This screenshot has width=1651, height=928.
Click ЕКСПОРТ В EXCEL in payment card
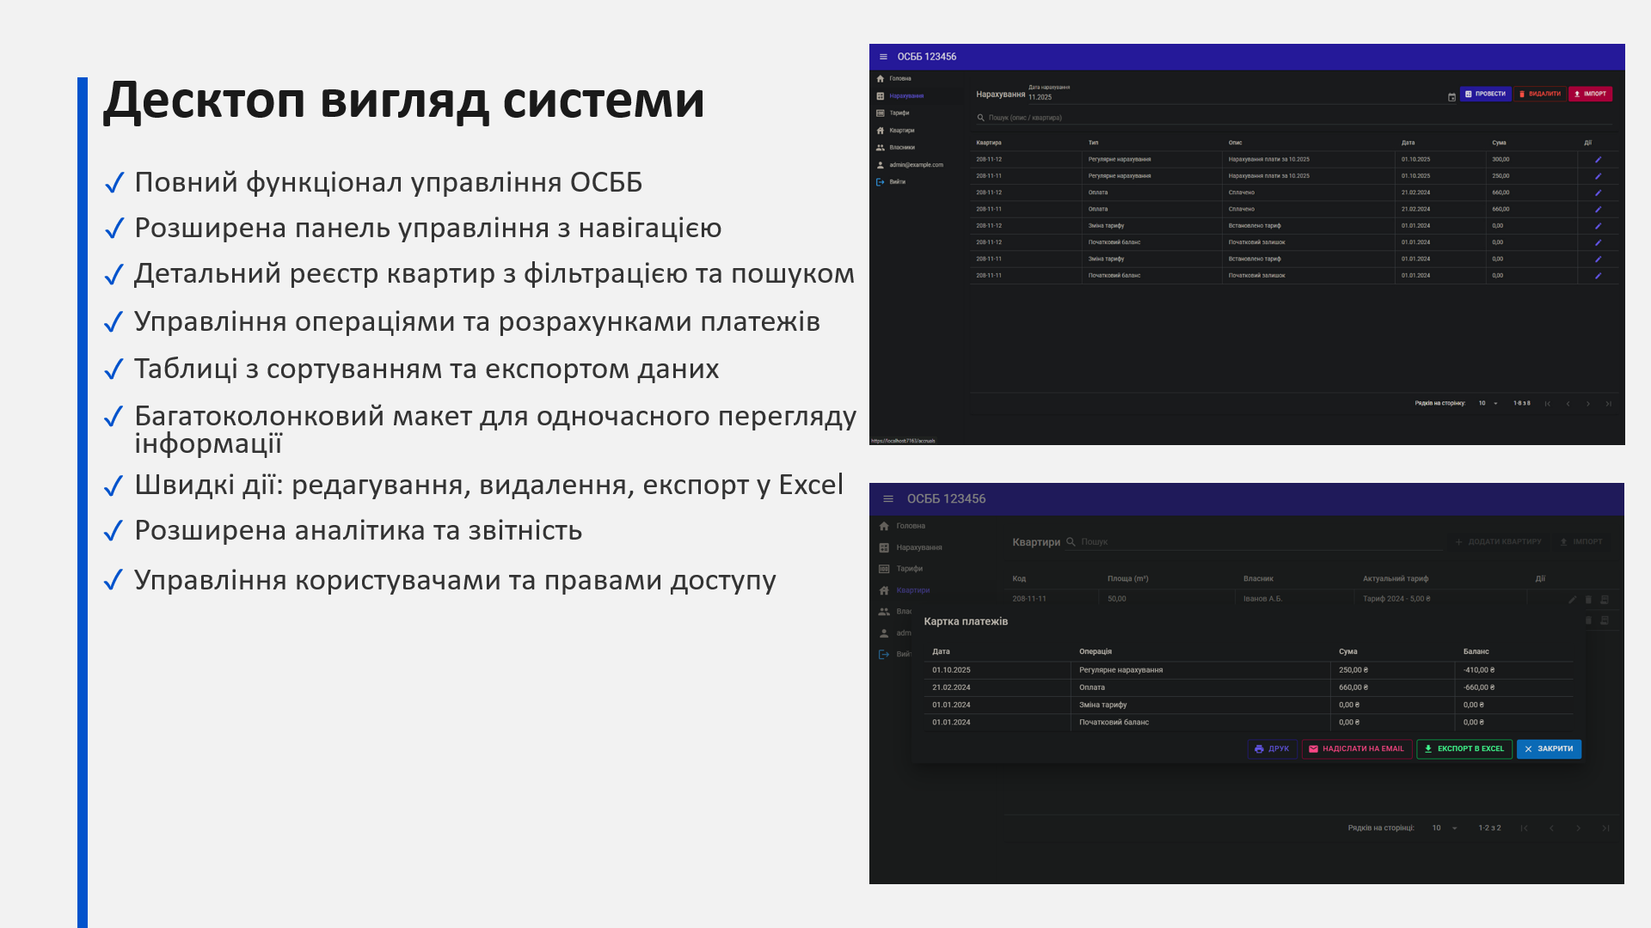click(x=1464, y=749)
